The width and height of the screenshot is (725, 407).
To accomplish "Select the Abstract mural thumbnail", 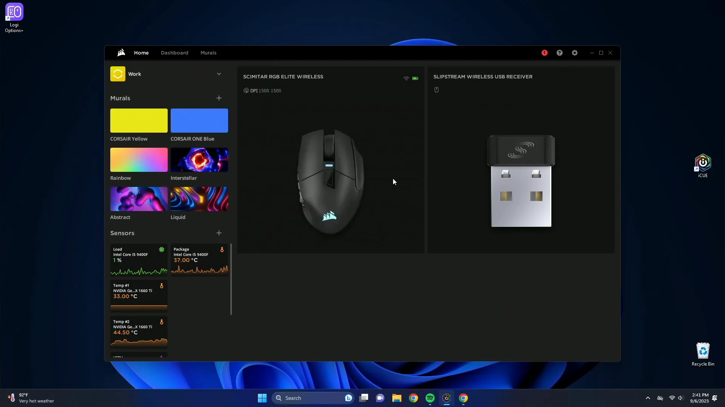I will 139,199.
